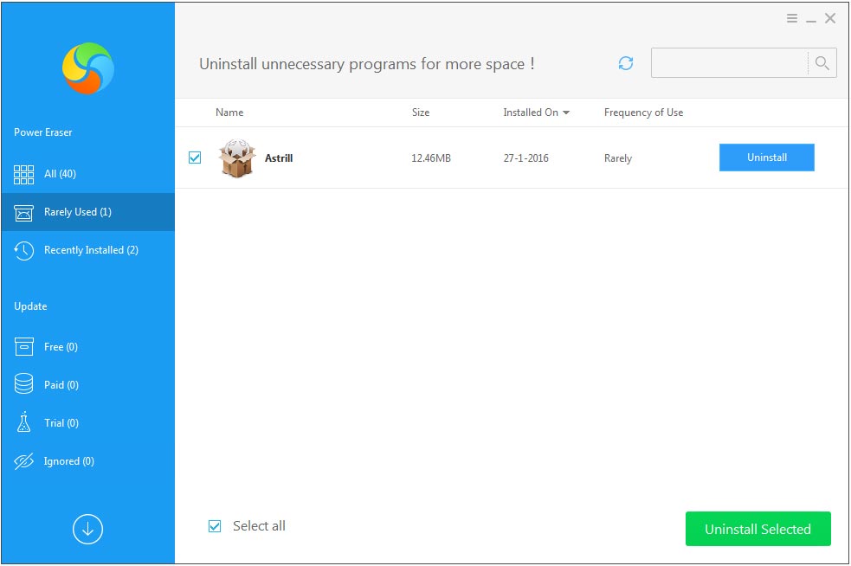This screenshot has height=566, width=851.
Task: Click the grid icon beside All
Action: click(x=24, y=175)
